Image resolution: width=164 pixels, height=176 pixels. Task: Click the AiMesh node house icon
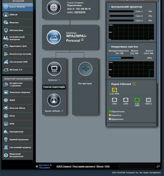[54, 100]
